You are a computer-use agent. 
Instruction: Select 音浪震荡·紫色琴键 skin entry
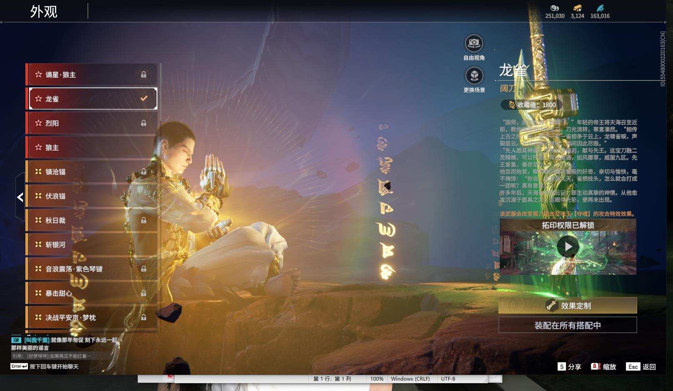[x=92, y=269]
